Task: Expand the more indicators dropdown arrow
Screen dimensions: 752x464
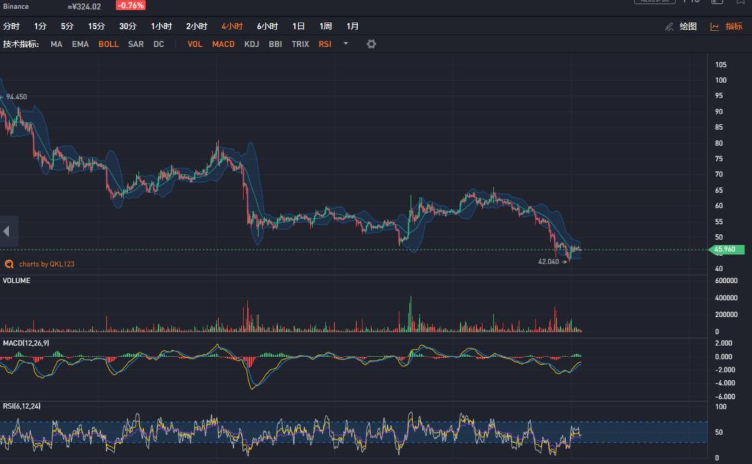Action: coord(346,44)
